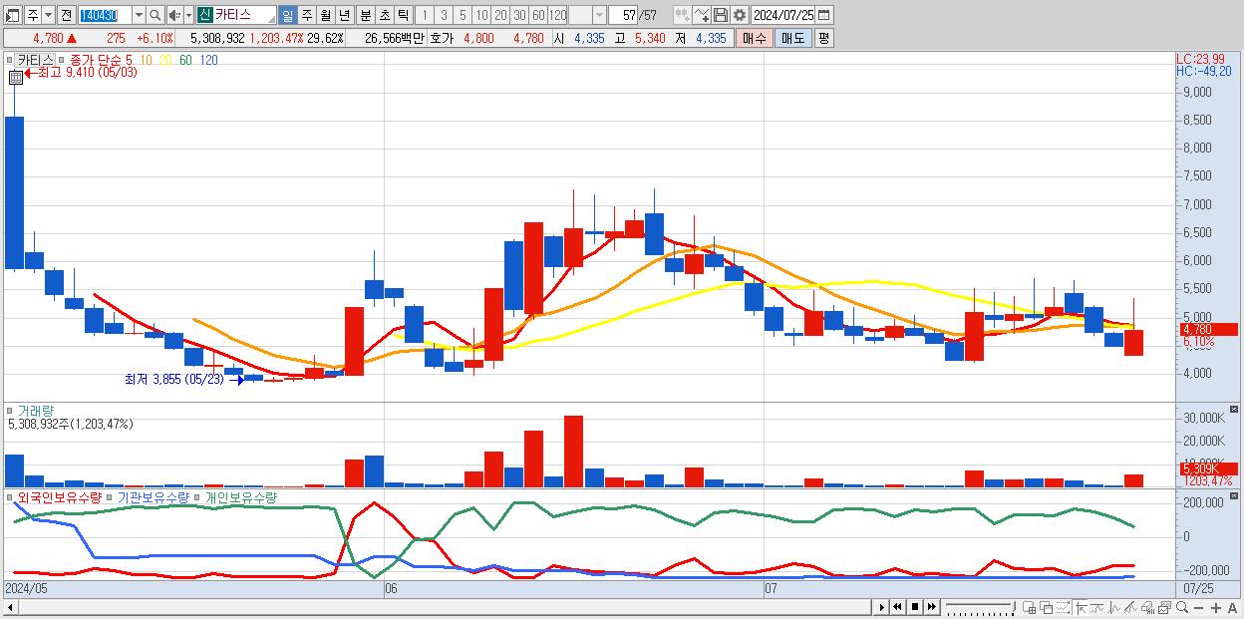Screen dimensions: 1244x619
Task: Open the calendar picker icon
Action: (x=824, y=15)
